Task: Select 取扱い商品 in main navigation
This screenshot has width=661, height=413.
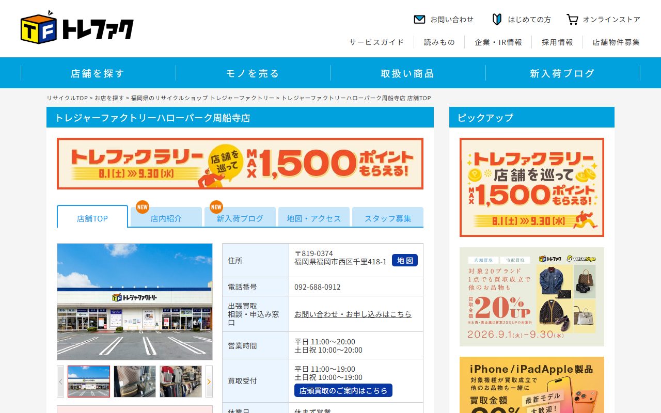Action: [408, 73]
